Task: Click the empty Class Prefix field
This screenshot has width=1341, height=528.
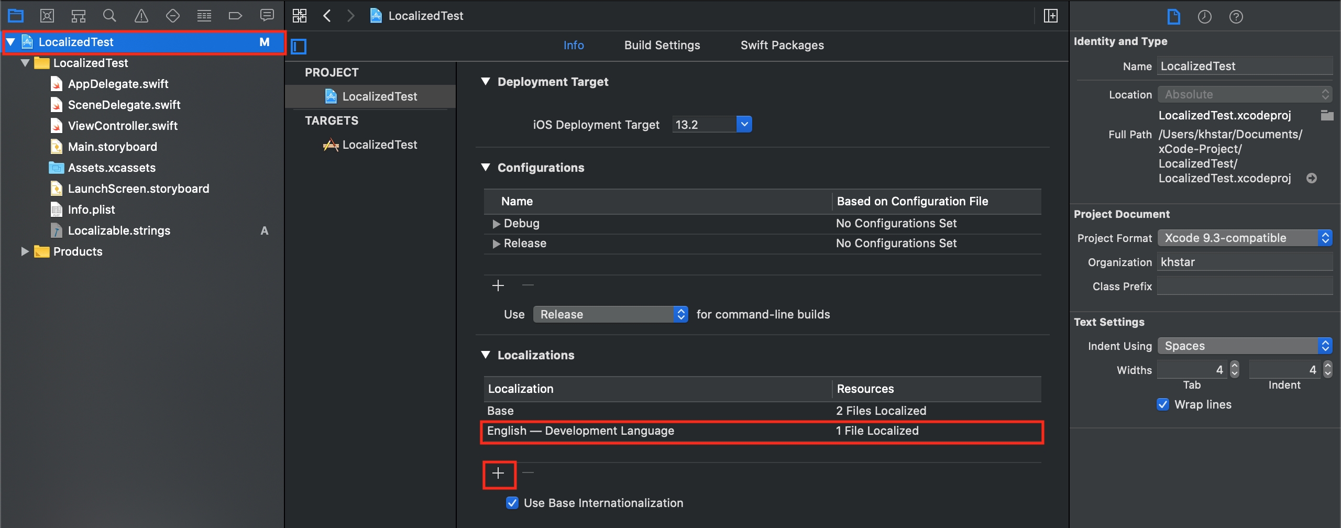Action: coord(1245,286)
